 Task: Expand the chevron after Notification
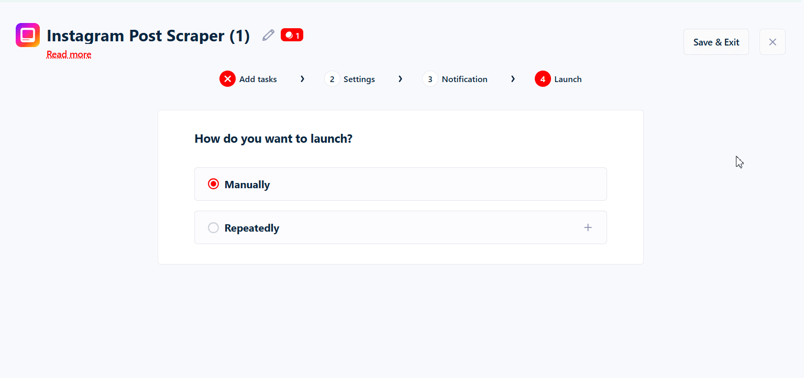point(513,78)
